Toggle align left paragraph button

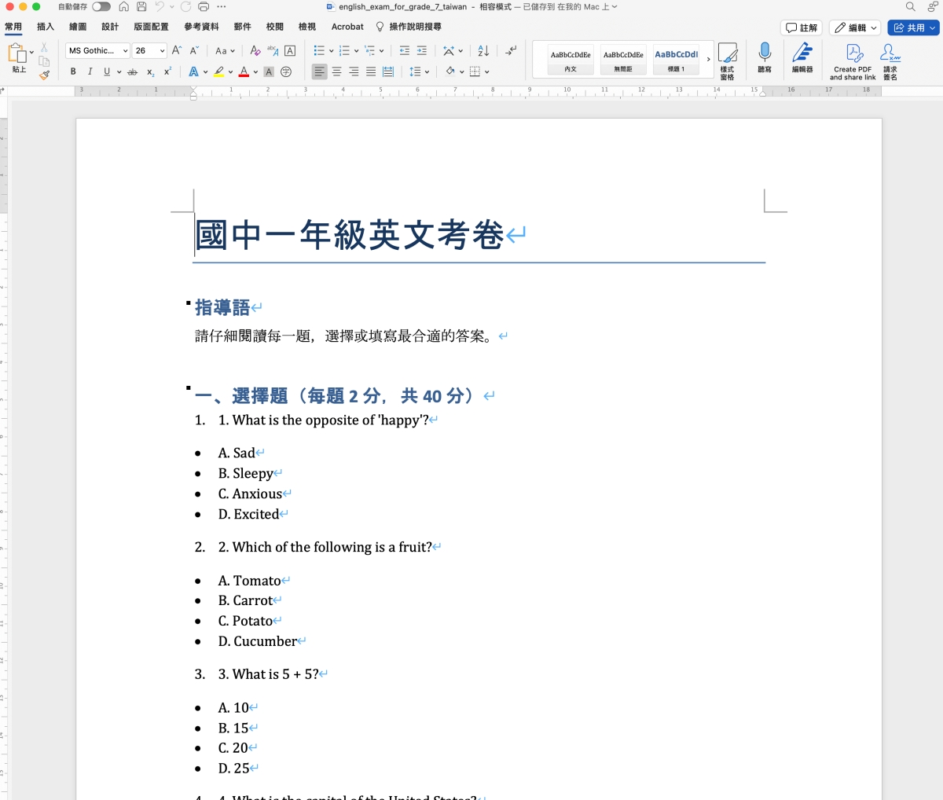click(x=319, y=72)
